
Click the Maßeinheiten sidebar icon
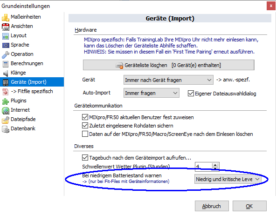6,17
